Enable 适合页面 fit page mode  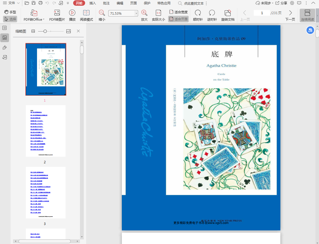(x=178, y=19)
